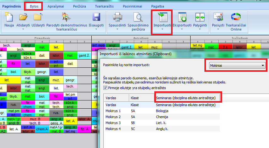Toggle 'Pirmoje eilutėje yra stulpelių antraštės' checkbox

click(x=106, y=88)
